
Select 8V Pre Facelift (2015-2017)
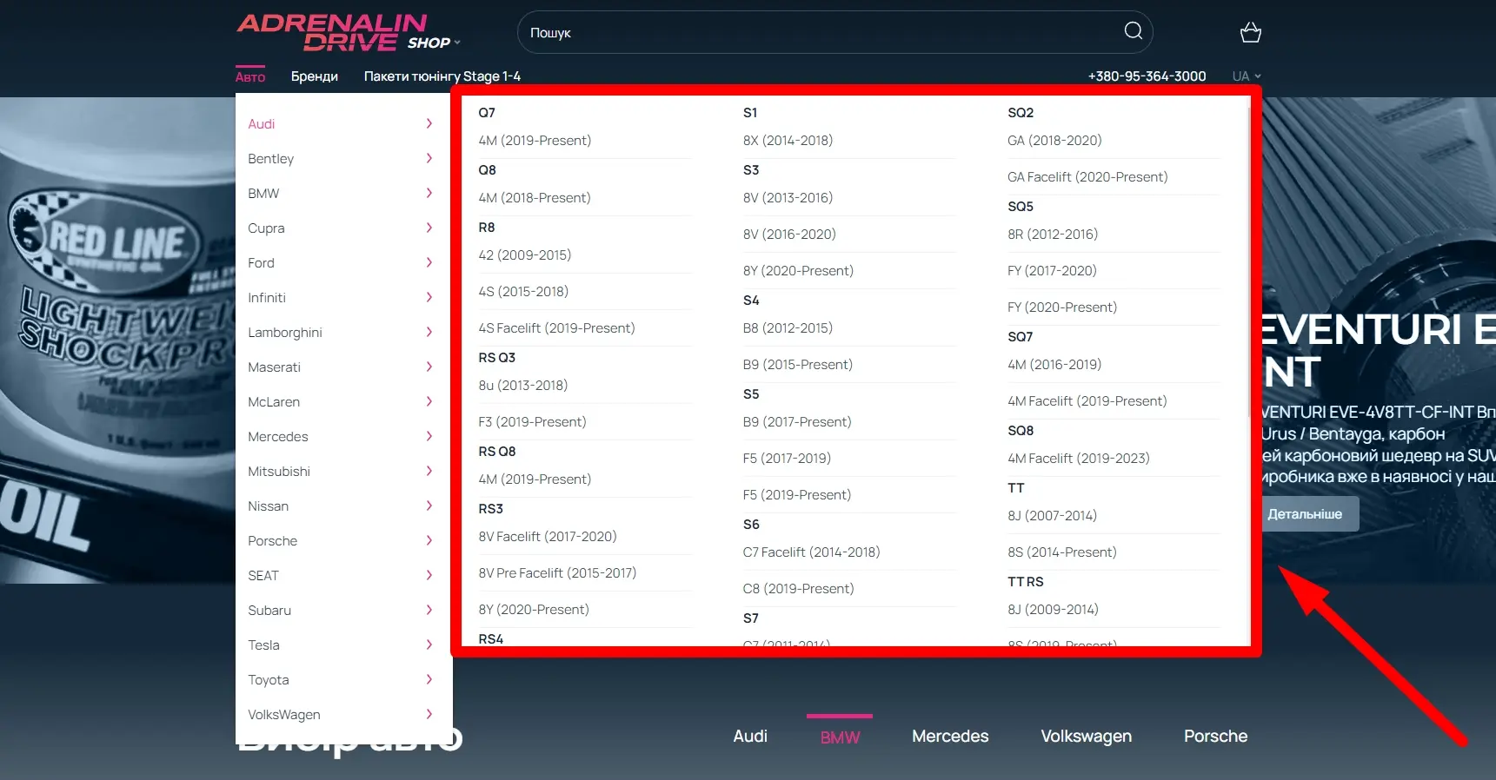[557, 572]
